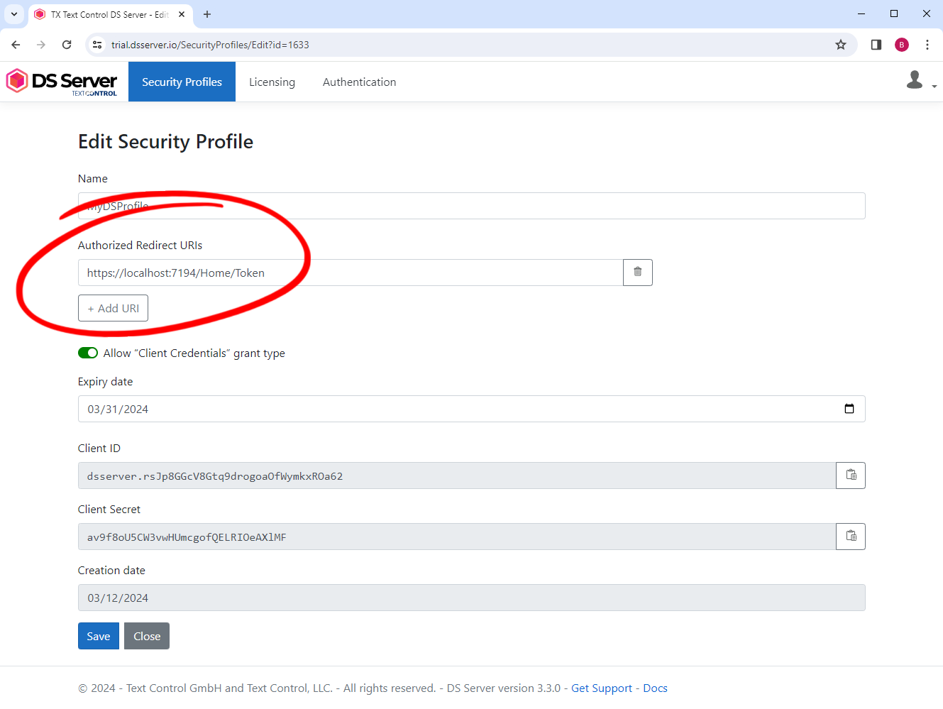
Task: Open a new browser tab
Action: 207,14
